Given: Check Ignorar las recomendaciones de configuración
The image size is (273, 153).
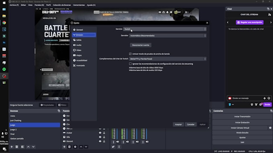Looking at the screenshot, I should point(130,64).
